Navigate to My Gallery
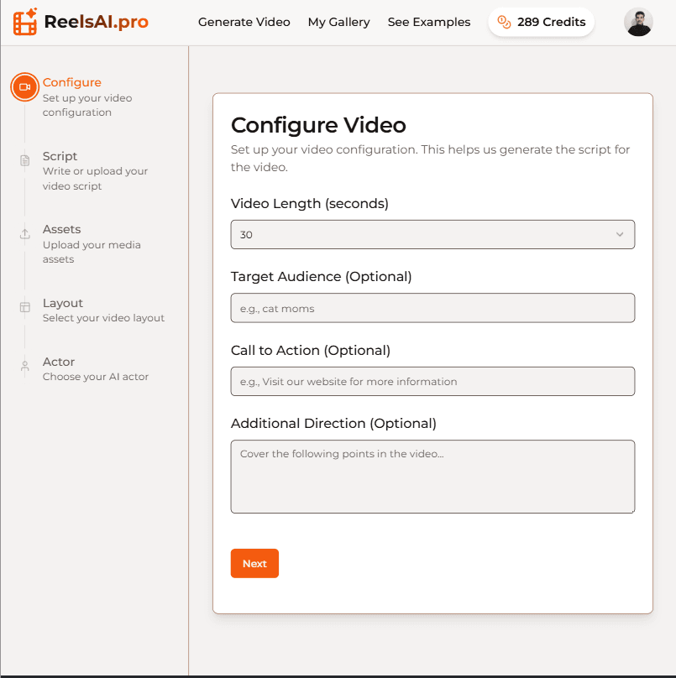The height and width of the screenshot is (678, 676). click(x=338, y=23)
